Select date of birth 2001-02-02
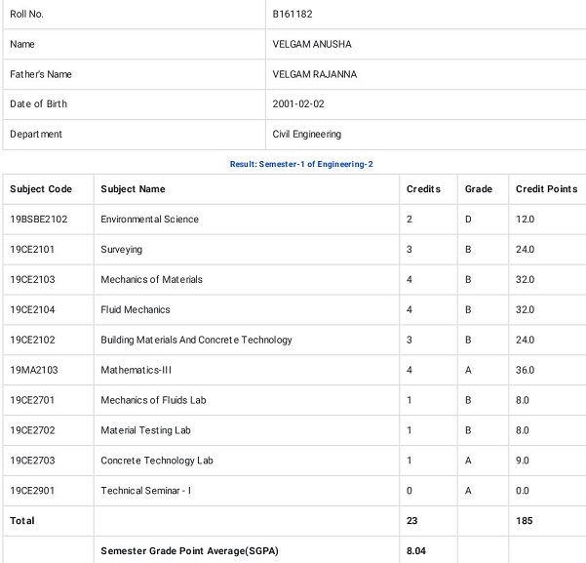Viewport: 586px width, 563px height. point(298,104)
